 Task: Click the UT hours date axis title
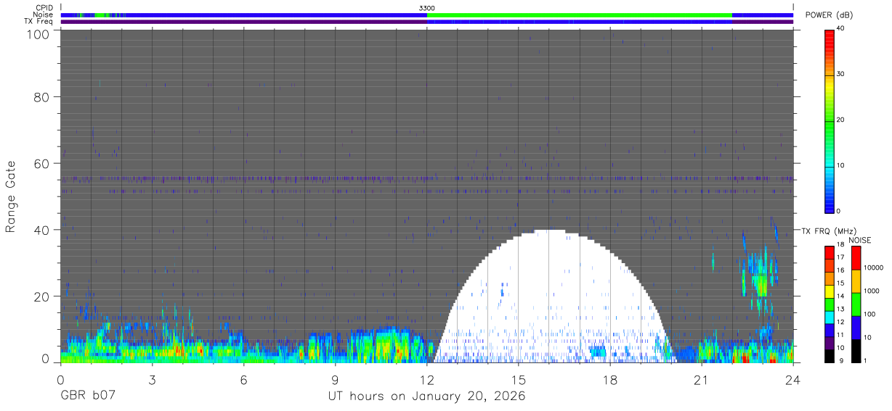(426, 397)
